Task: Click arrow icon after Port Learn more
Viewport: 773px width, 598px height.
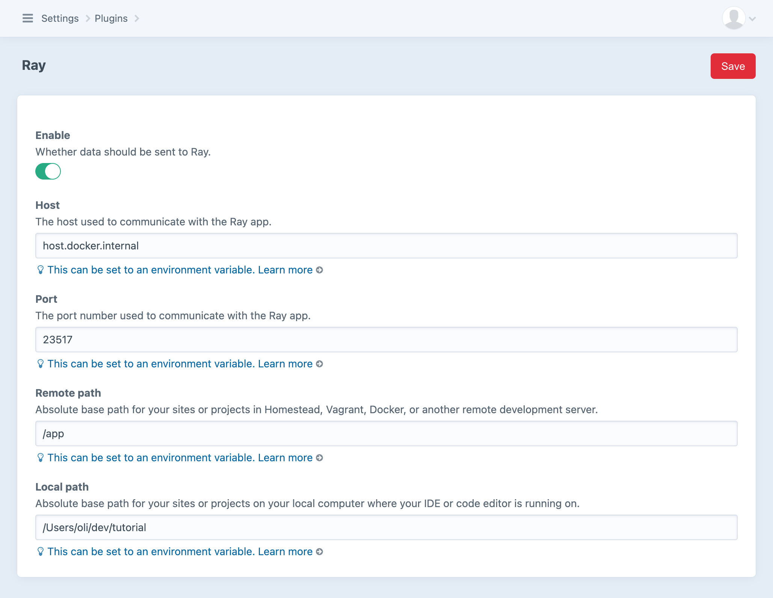Action: pyautogui.click(x=319, y=364)
